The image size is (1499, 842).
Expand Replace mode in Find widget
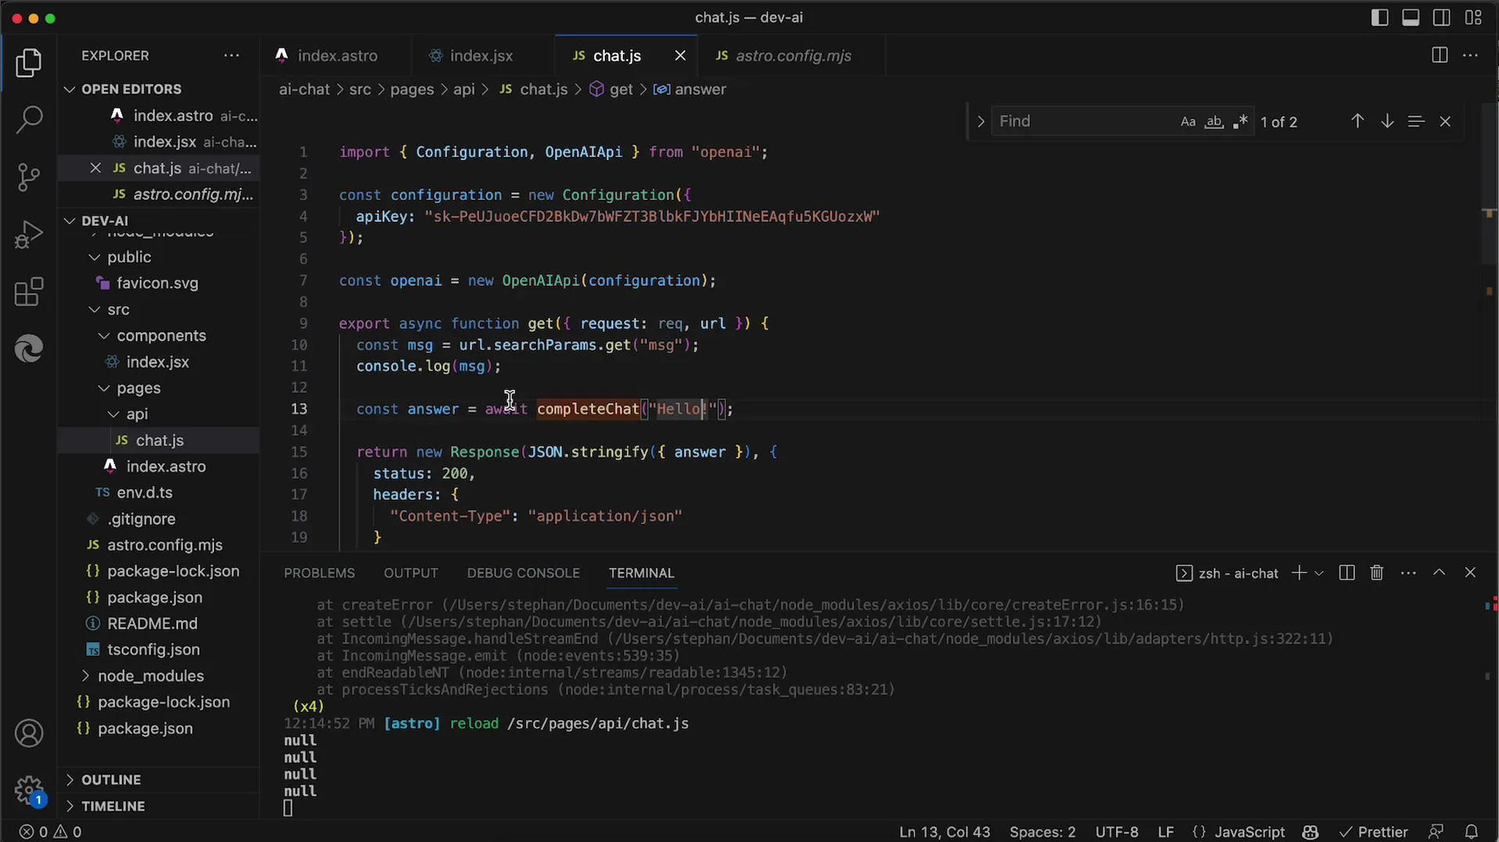tap(980, 121)
